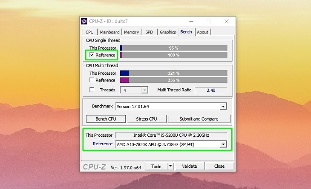
Task: Switch to the CPU tab
Action: 89,32
